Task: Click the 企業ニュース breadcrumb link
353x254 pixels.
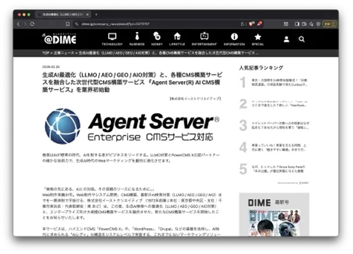Action: [x=63, y=53]
